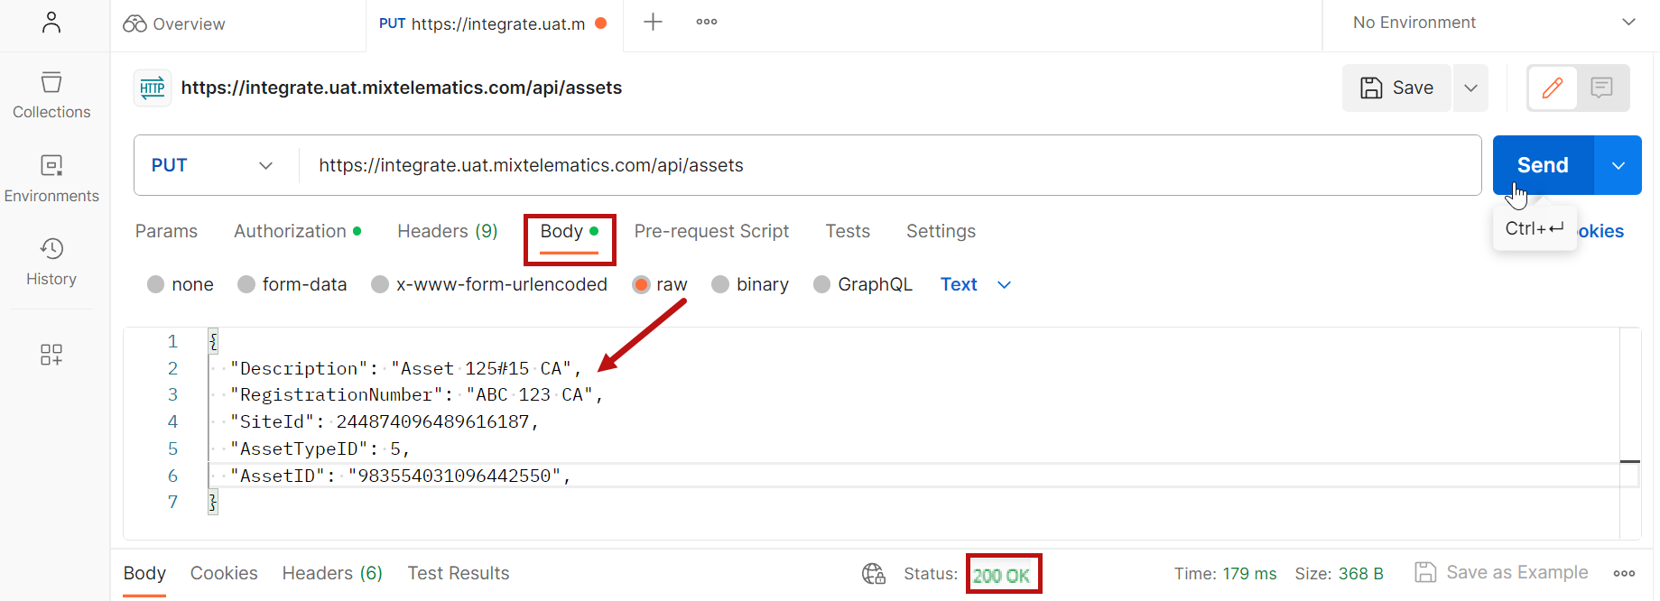
Task: Switch to the Overview tab
Action: tap(189, 23)
